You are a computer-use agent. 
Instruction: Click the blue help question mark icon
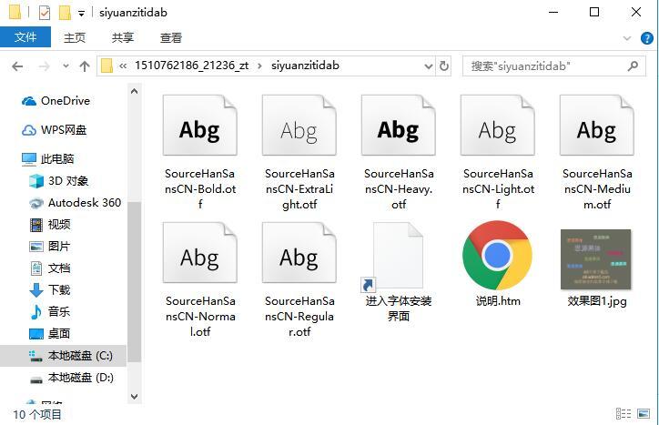pyautogui.click(x=646, y=38)
